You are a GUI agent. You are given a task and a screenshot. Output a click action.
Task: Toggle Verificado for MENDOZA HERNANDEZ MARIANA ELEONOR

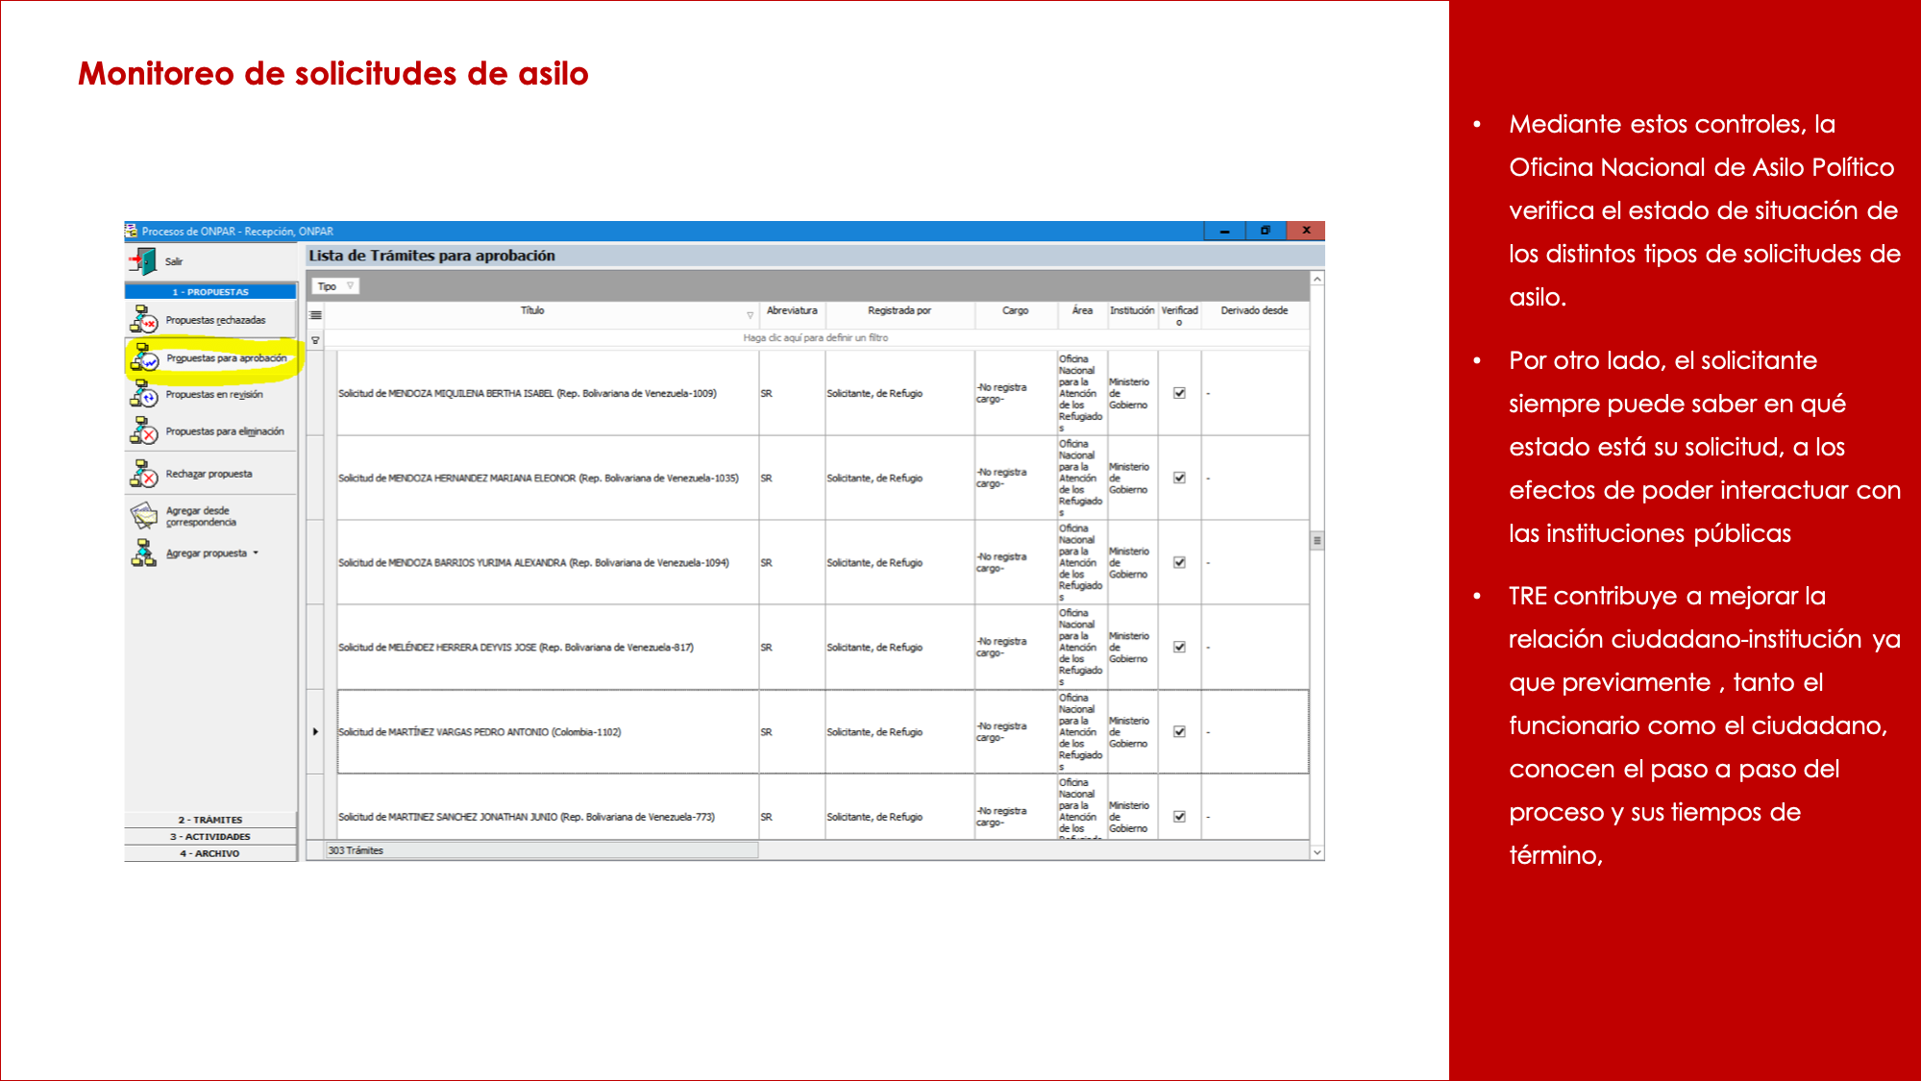click(x=1179, y=478)
